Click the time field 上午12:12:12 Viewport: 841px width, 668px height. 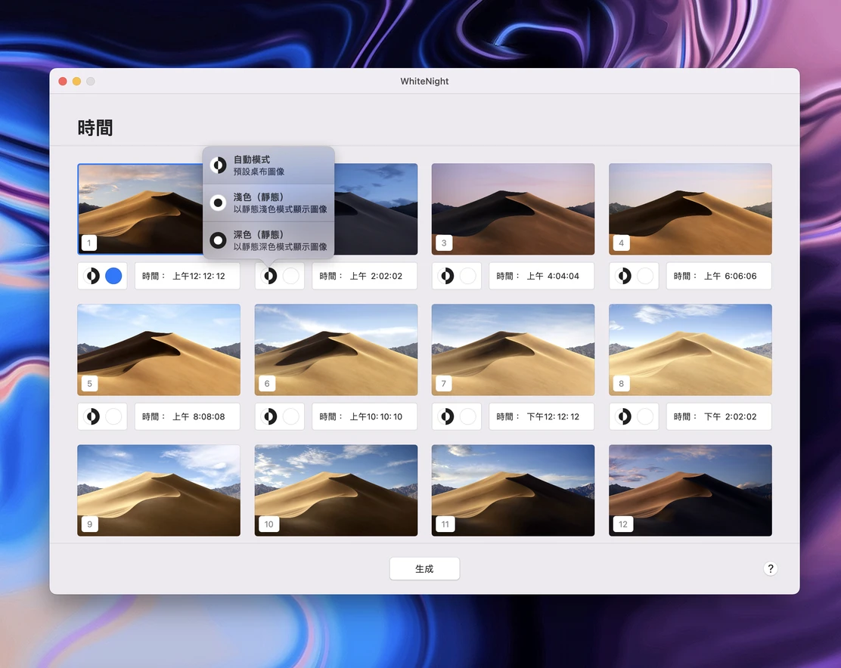[x=188, y=276]
